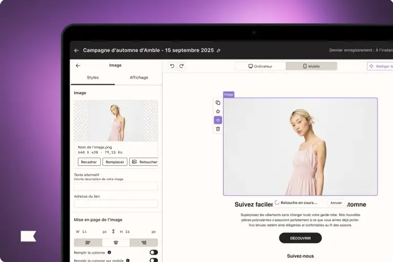The width and height of the screenshot is (393, 262).
Task: Select the model image in the canvas
Action: pos(300,147)
